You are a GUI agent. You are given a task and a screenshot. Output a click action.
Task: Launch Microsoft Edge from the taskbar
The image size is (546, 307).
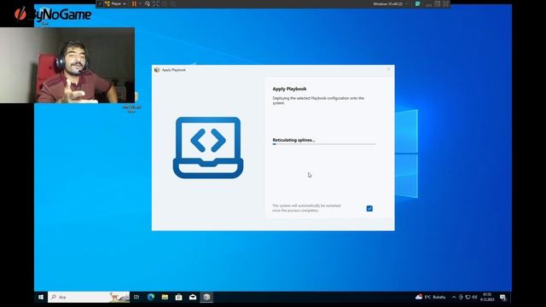coord(151,297)
